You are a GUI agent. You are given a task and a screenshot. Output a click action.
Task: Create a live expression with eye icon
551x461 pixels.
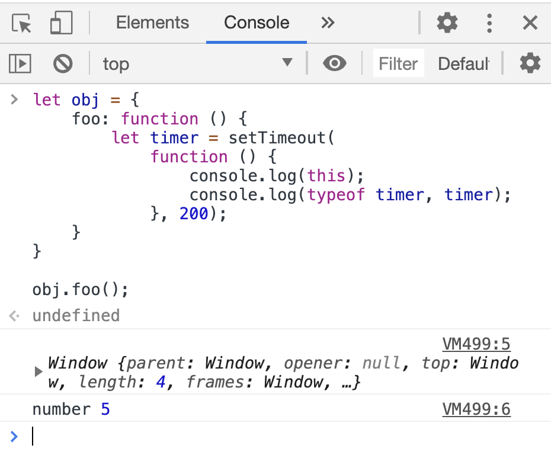click(x=335, y=63)
